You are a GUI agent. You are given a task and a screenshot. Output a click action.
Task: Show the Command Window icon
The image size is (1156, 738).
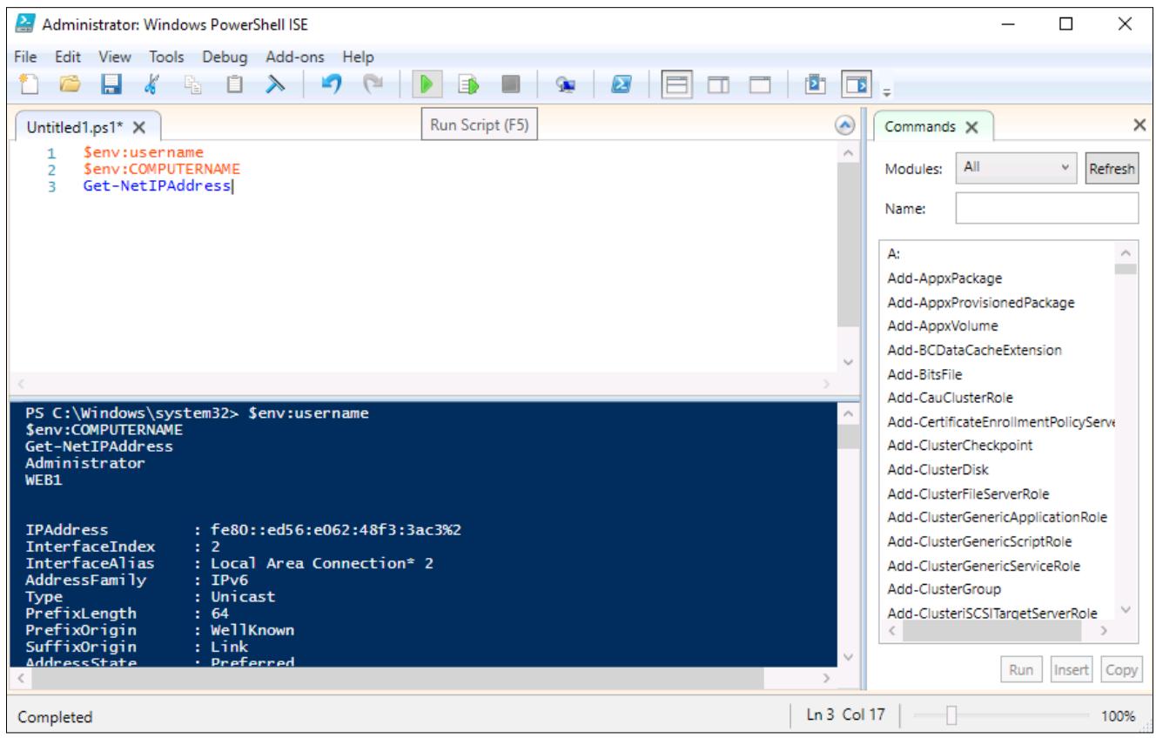tap(817, 85)
